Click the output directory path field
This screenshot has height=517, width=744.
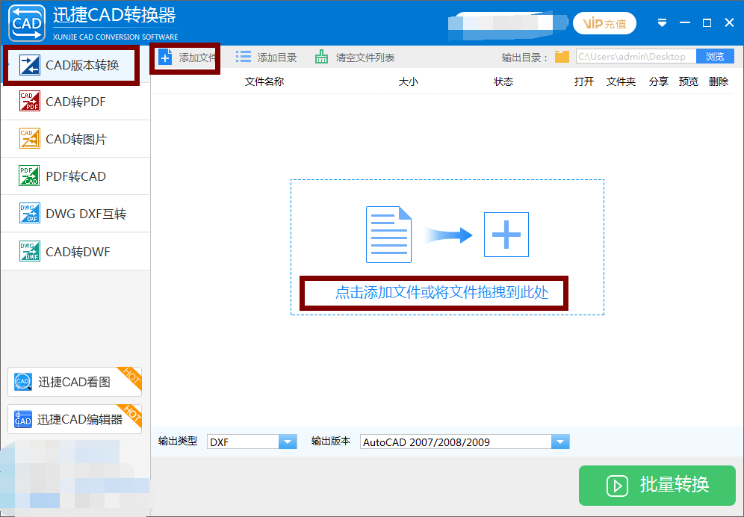[635, 57]
